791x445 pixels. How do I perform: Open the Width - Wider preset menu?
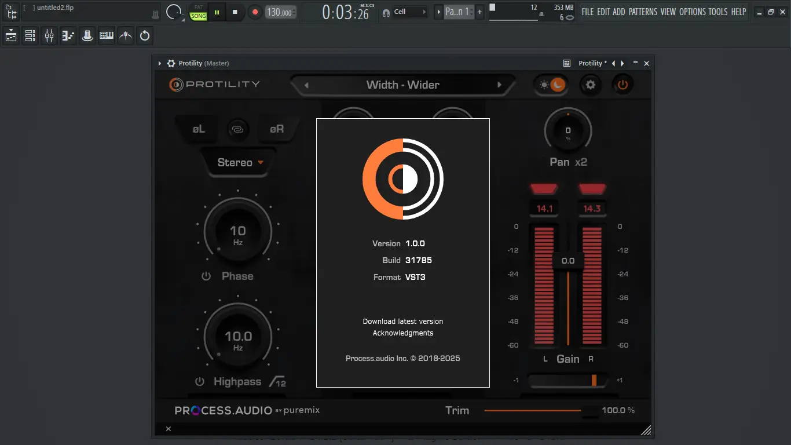tap(403, 85)
